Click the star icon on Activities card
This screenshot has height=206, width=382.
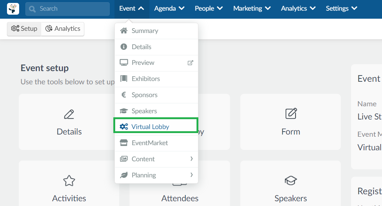pos(69,180)
